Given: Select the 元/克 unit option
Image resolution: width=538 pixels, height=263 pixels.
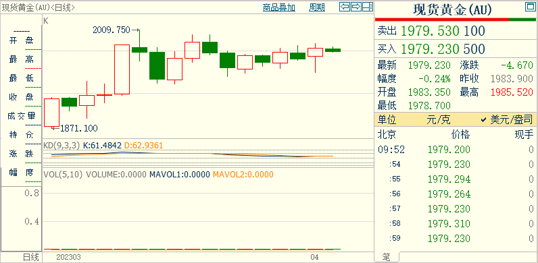Looking at the screenshot, I should [x=439, y=120].
